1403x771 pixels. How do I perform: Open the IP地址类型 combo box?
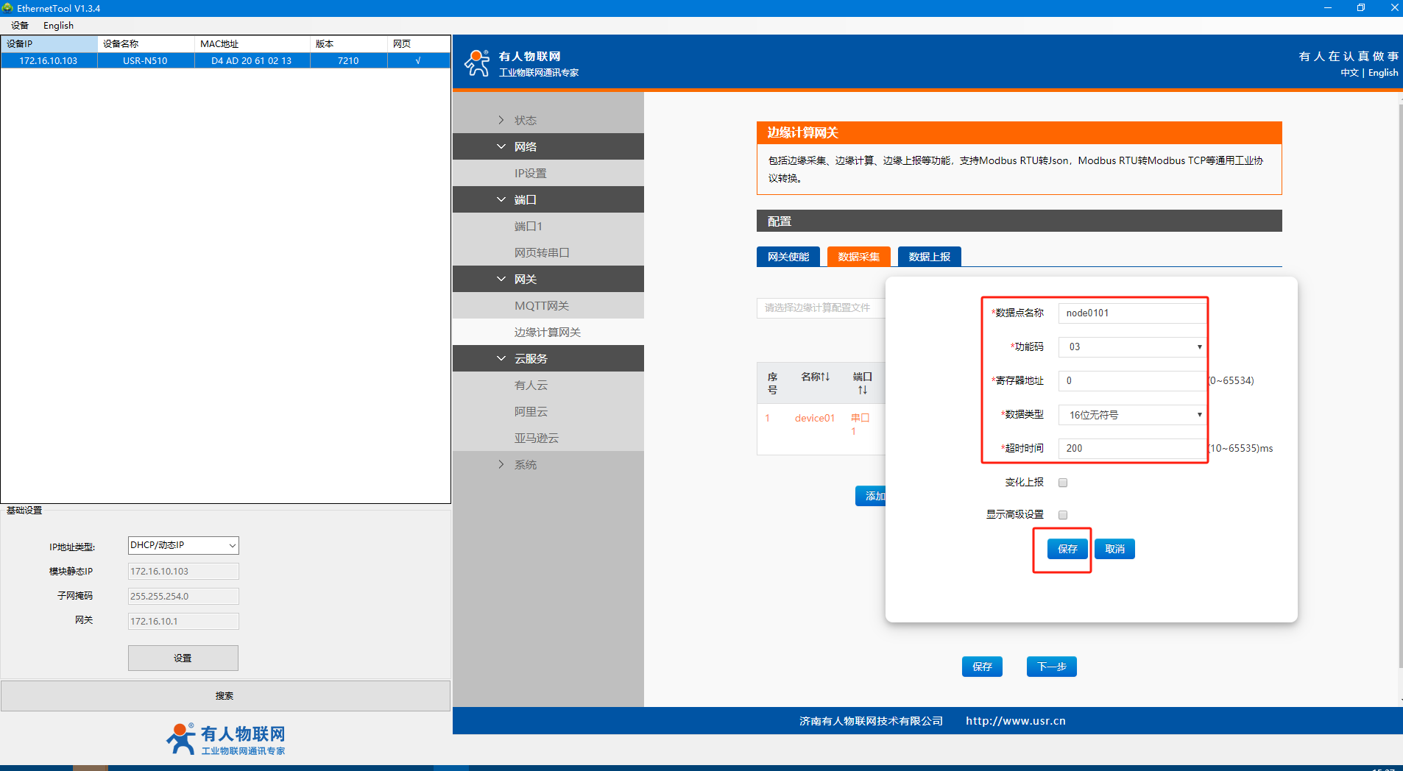click(183, 545)
